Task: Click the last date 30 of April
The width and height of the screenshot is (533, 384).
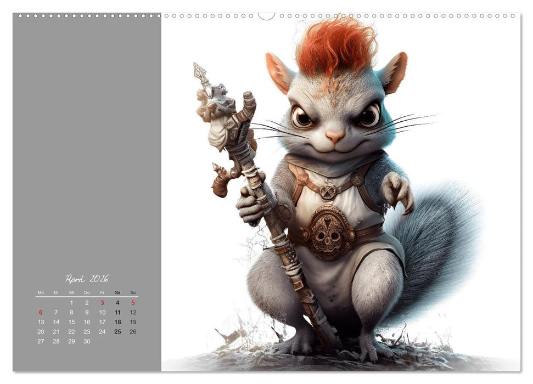Action: click(x=87, y=341)
